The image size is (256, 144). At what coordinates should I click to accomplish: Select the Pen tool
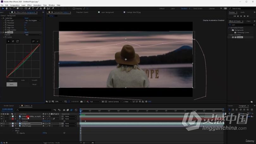(29, 8)
